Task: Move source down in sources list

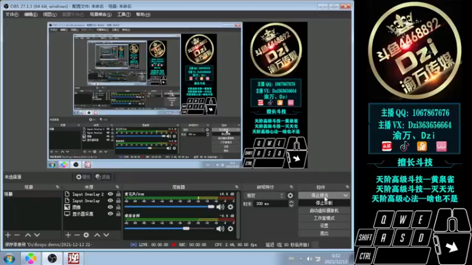Action: 106,235
